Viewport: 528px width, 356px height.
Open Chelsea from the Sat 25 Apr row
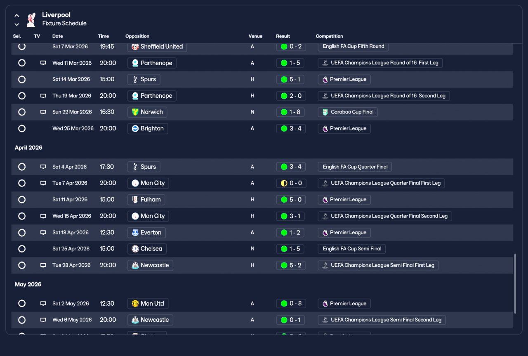point(147,249)
